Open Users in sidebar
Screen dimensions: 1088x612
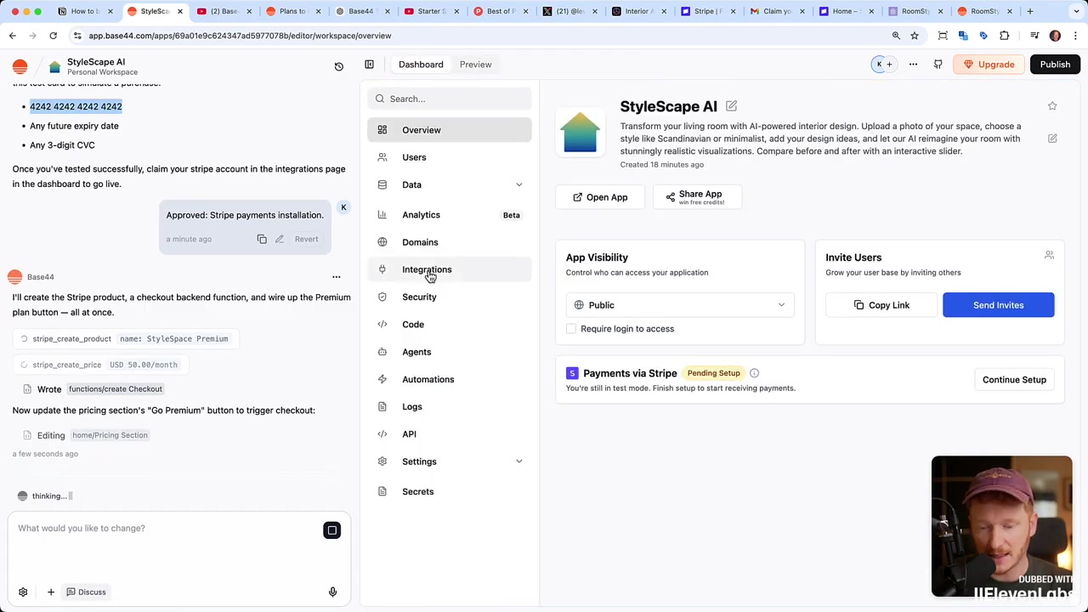tap(450, 157)
